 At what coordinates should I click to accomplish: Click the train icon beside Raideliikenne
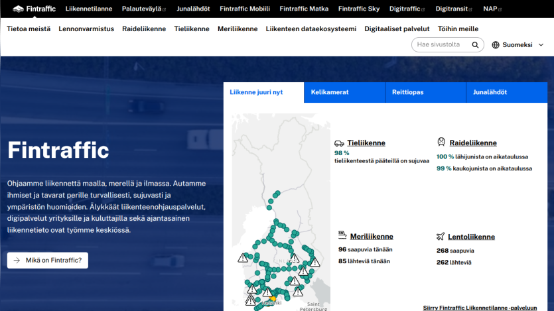point(441,142)
